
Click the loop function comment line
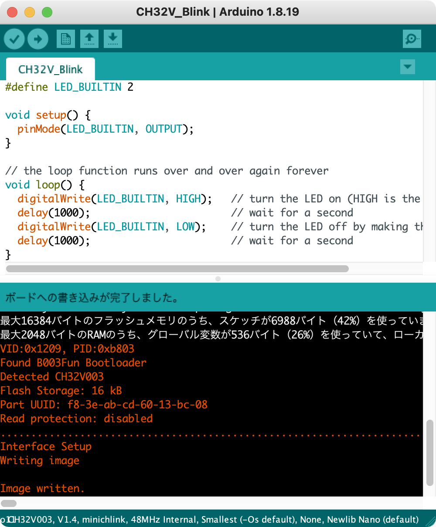coord(167,171)
